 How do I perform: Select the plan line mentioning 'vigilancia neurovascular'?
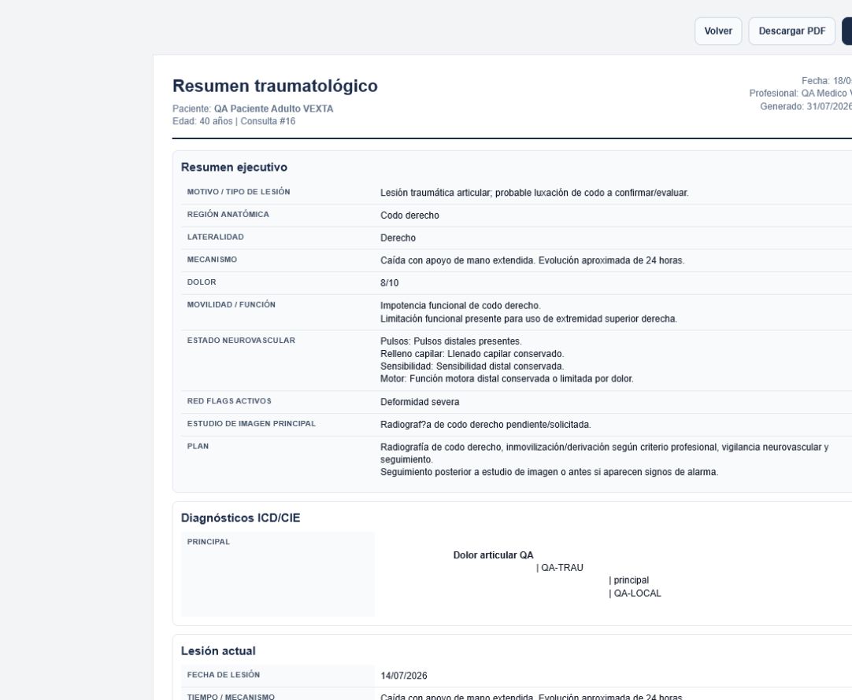(604, 453)
